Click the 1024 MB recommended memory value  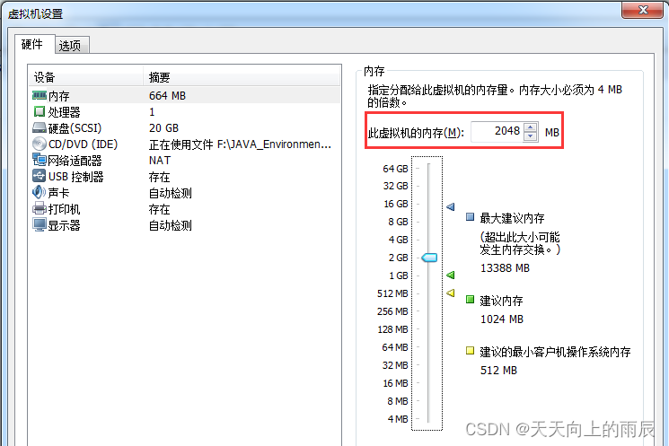502,319
